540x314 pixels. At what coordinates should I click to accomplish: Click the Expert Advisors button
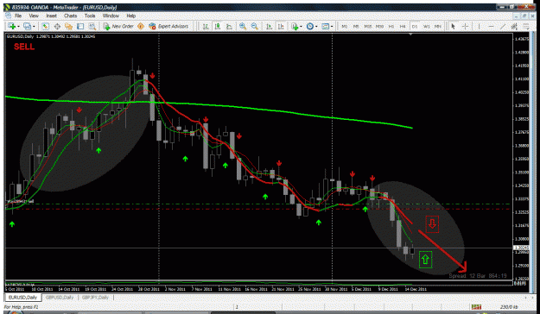(168, 26)
